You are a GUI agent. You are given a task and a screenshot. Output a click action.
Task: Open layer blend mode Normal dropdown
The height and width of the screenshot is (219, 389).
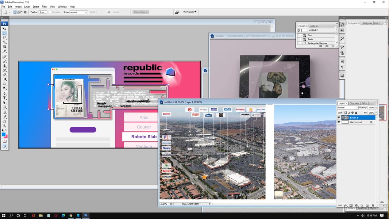point(347,108)
